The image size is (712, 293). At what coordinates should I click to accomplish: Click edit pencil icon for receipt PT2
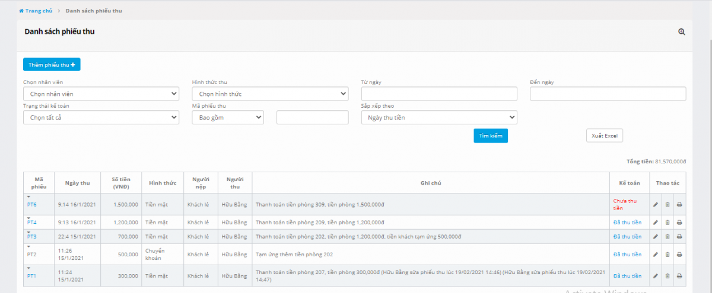point(656,255)
